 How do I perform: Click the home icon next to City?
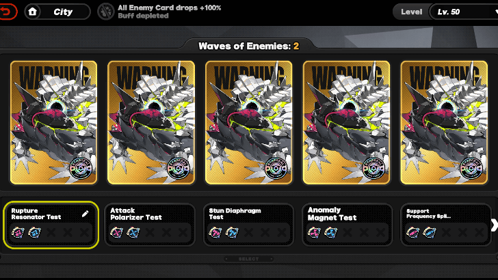[32, 12]
